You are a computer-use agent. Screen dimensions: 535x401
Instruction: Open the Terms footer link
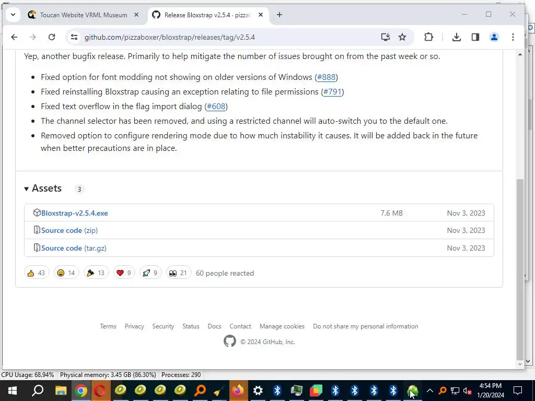[108, 326]
